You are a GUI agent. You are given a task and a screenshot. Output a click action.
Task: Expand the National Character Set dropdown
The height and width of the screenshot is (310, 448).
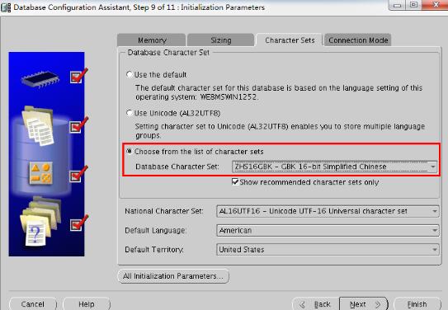[328, 211]
